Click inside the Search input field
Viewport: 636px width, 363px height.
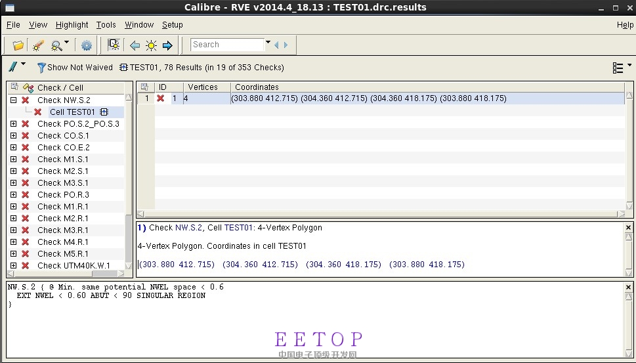(x=226, y=45)
